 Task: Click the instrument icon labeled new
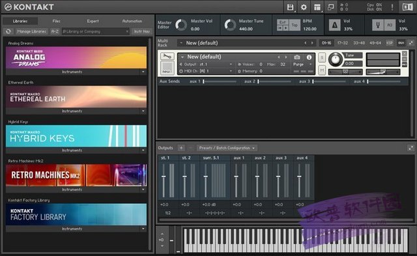tap(167, 68)
